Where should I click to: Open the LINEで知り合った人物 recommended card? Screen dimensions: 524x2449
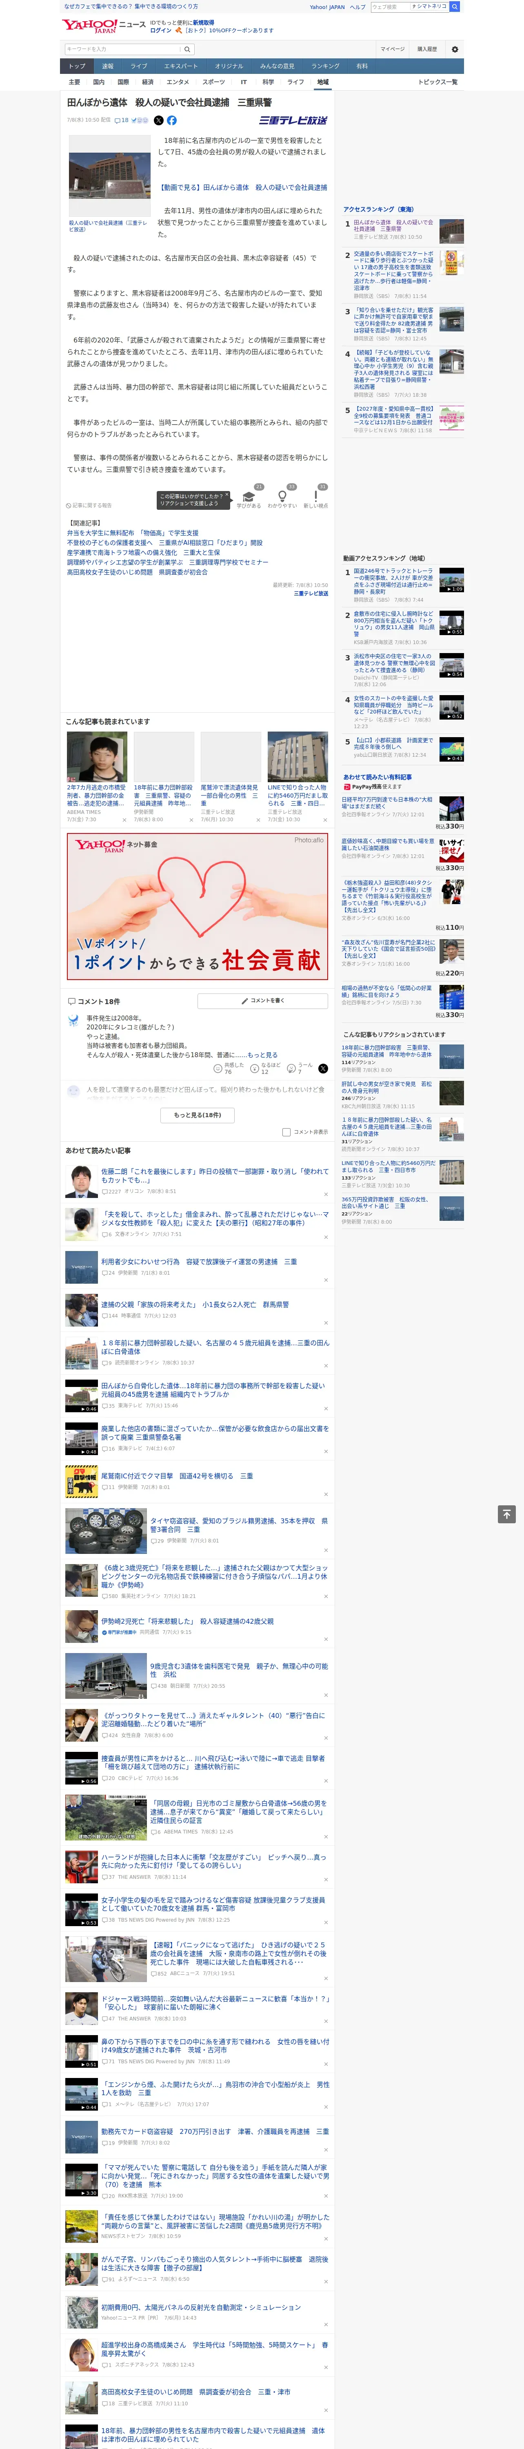(298, 776)
